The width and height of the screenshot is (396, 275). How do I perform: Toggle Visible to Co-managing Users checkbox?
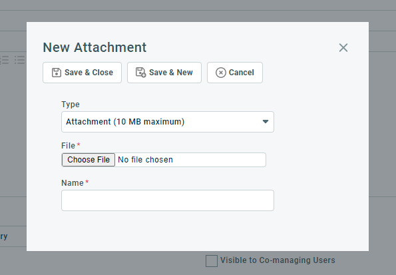(x=212, y=261)
